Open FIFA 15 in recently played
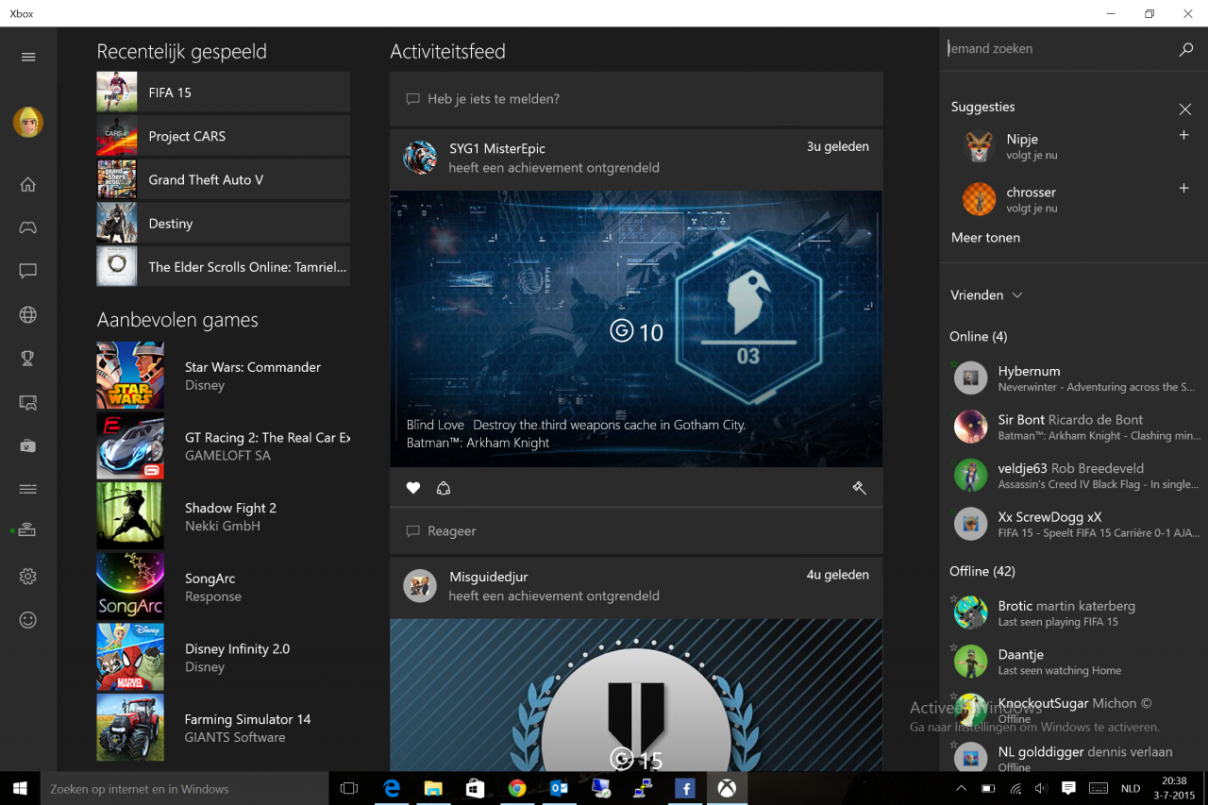 [223, 92]
